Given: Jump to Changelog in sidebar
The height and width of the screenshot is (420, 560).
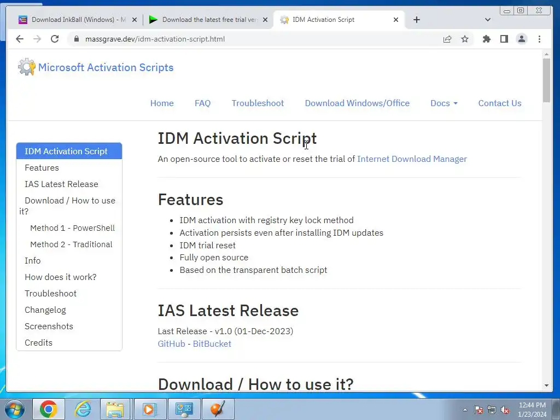Looking at the screenshot, I should [45, 310].
